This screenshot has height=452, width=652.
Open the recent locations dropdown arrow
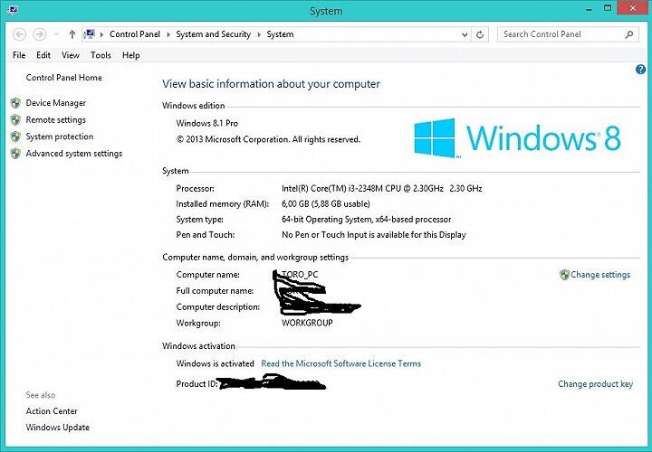click(56, 34)
